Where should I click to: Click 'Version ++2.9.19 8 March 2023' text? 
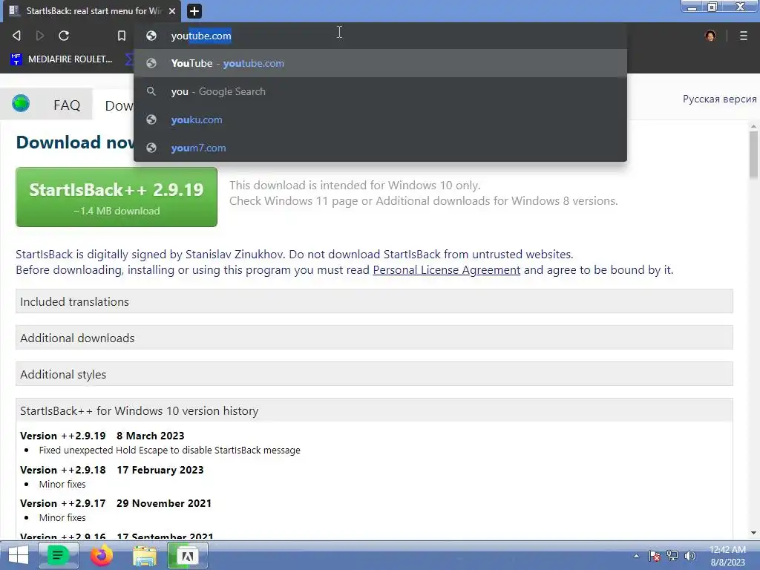[x=102, y=435]
